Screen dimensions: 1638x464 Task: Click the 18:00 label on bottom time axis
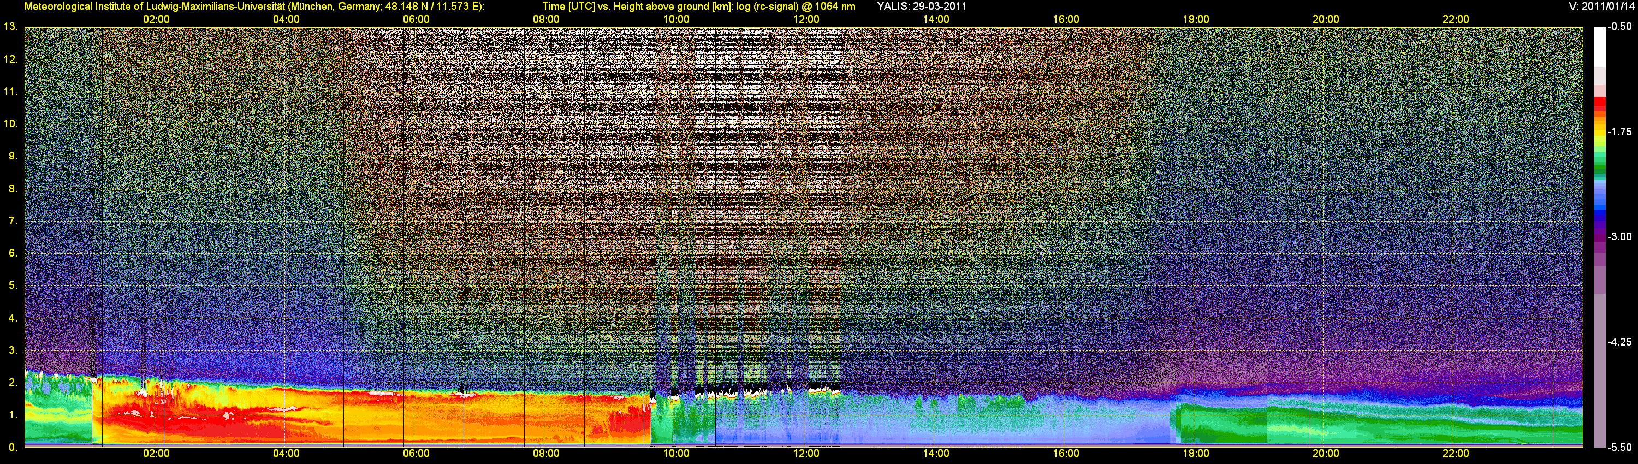pyautogui.click(x=1195, y=453)
